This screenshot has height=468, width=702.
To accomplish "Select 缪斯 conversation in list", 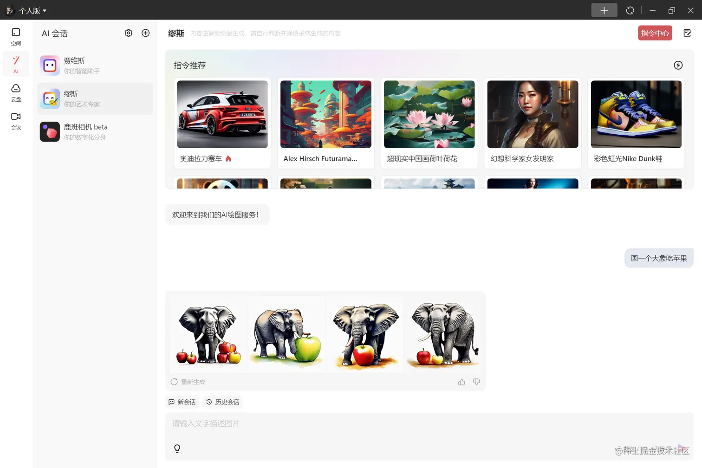I will pyautogui.click(x=95, y=98).
